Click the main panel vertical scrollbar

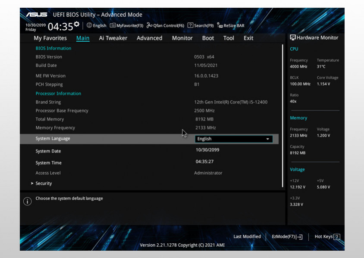(282, 115)
